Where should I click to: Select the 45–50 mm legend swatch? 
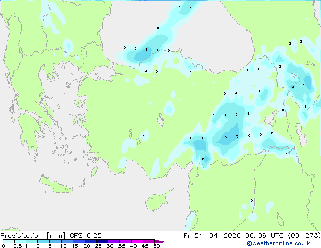(x=149, y=241)
